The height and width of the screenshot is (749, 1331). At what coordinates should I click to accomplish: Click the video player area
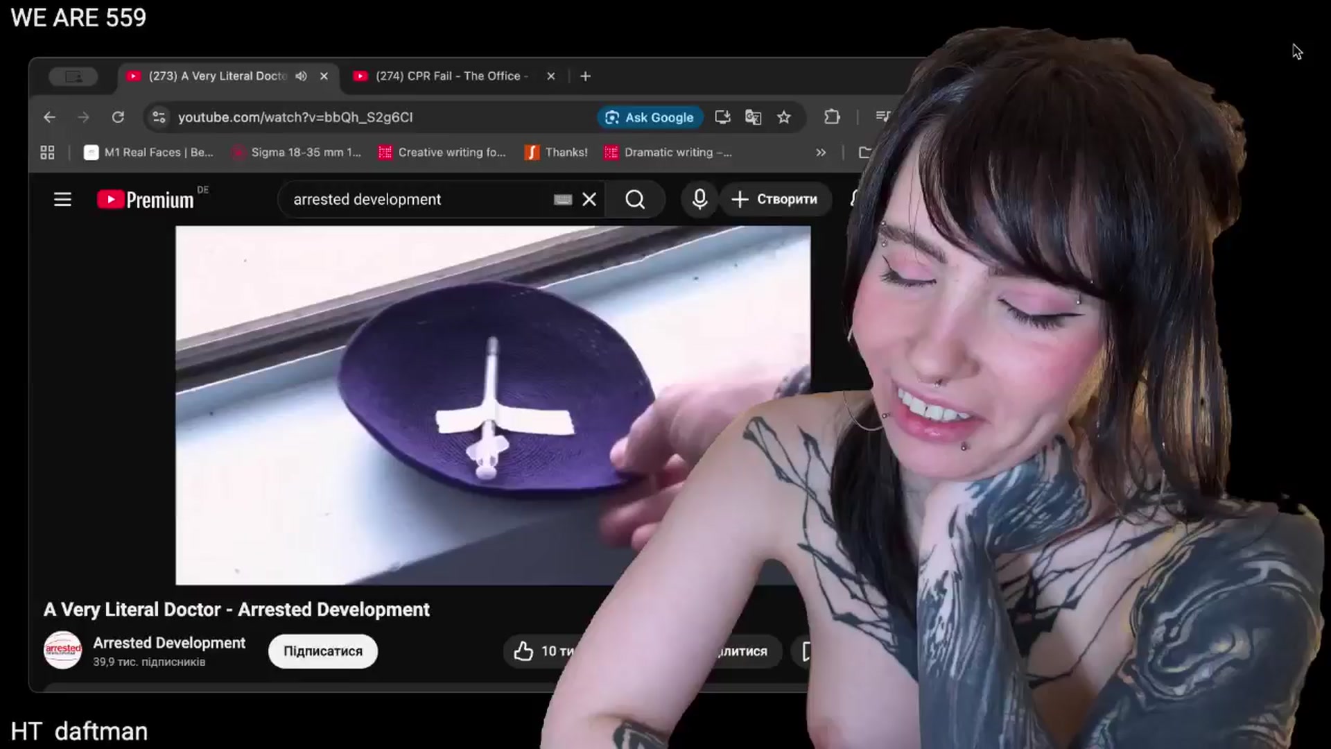pos(493,406)
